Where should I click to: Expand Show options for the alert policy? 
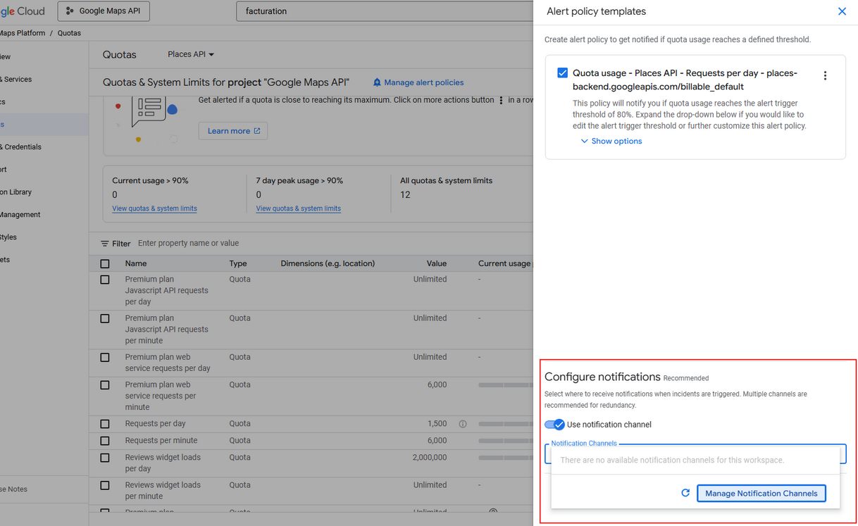[611, 141]
